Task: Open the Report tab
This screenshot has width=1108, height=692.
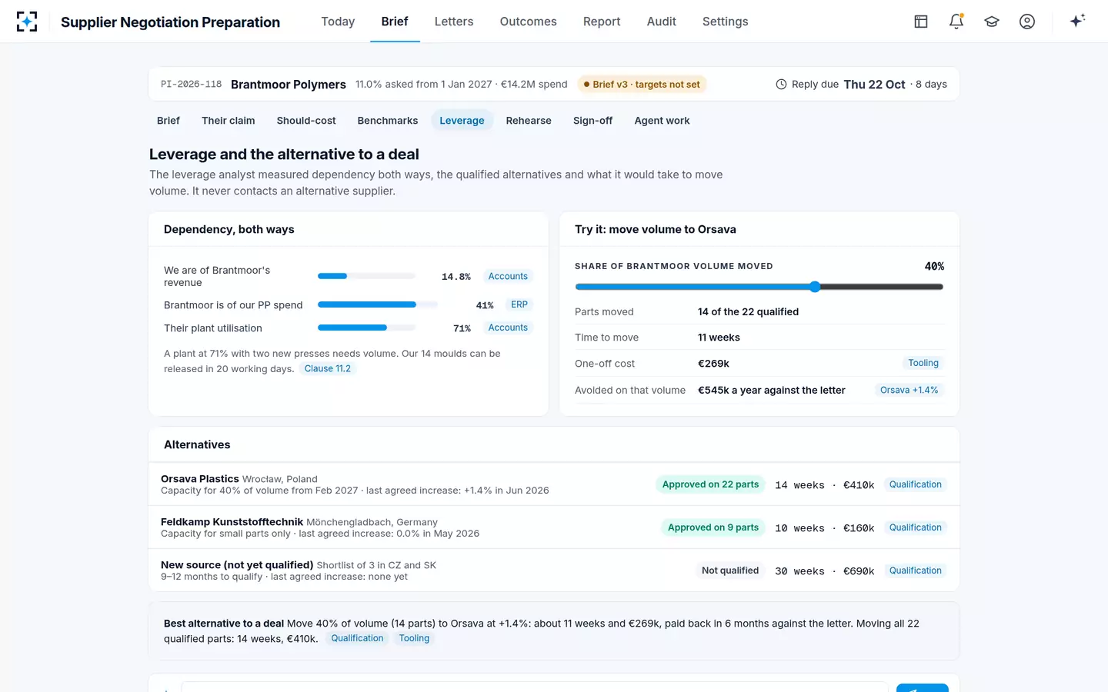Action: tap(602, 22)
